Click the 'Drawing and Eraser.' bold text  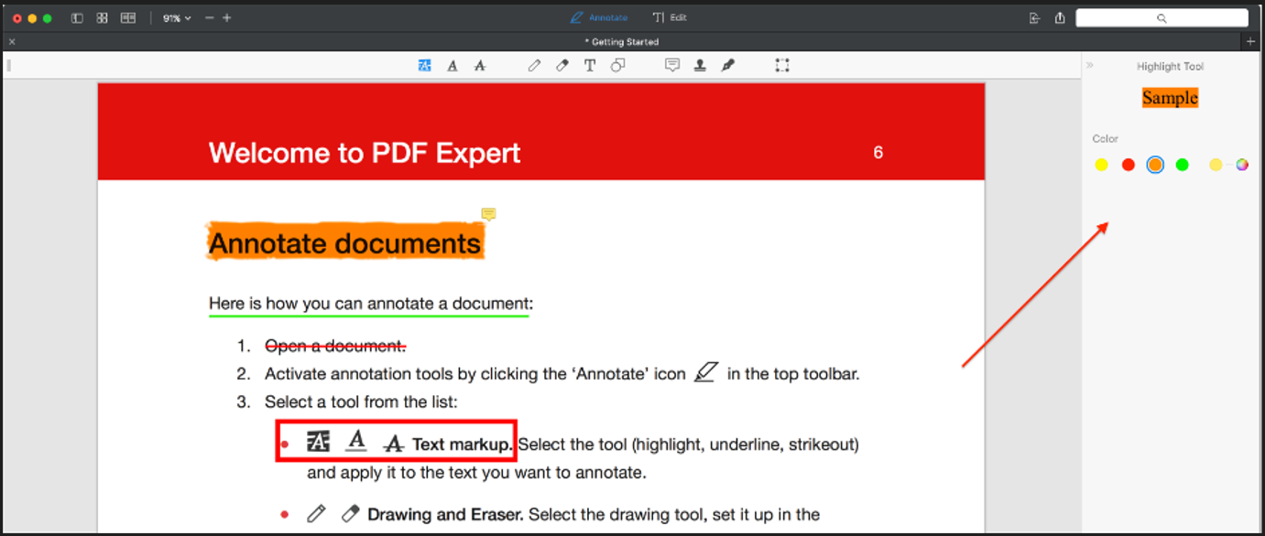click(x=446, y=514)
